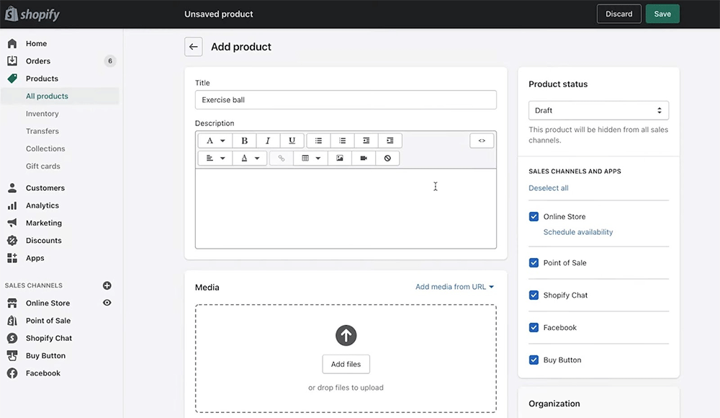
Task: Insert image into the description
Action: [x=340, y=158]
